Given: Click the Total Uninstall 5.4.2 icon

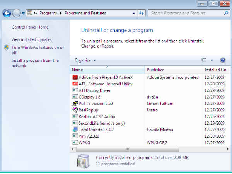Looking at the screenshot, I should tap(75, 130).
